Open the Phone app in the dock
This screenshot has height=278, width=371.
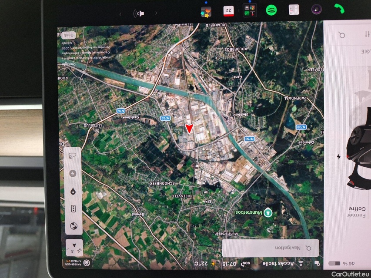click(x=339, y=9)
